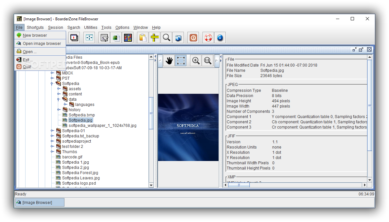Viewport: 389px width, 222px height.
Task: Click the orange power quit toolbar icon
Action: (x=193, y=38)
